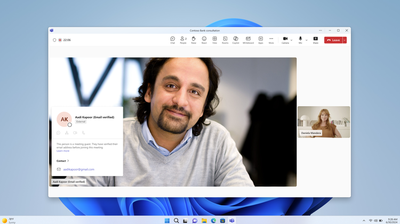
Task: Open Microsoft Store from taskbar
Action: click(222, 221)
